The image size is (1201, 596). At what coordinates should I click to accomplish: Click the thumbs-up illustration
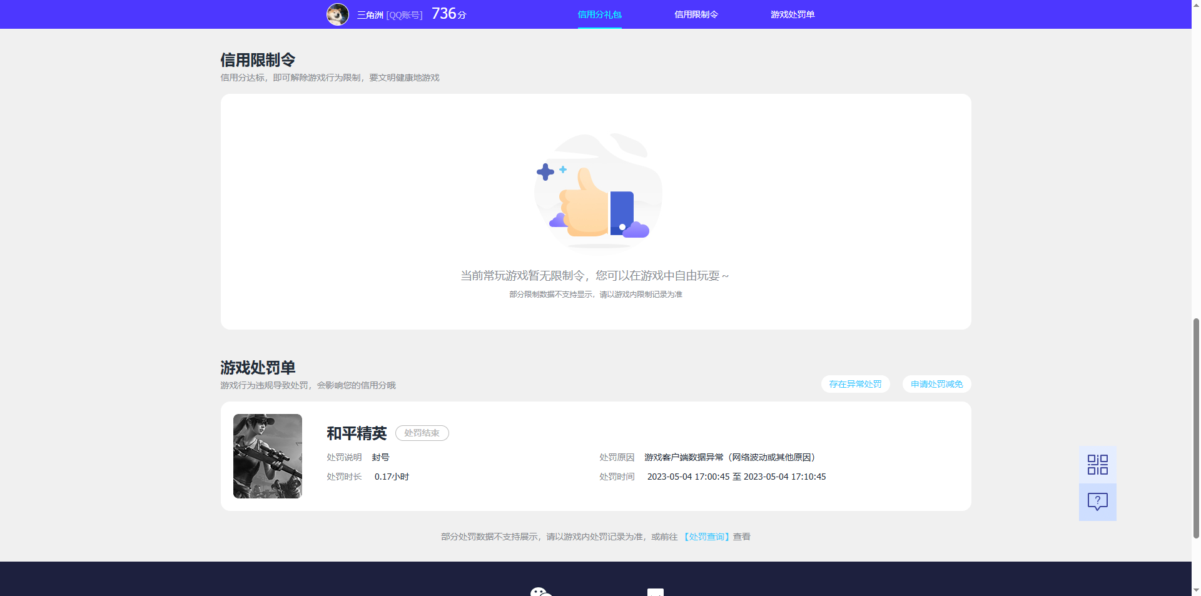[597, 193]
